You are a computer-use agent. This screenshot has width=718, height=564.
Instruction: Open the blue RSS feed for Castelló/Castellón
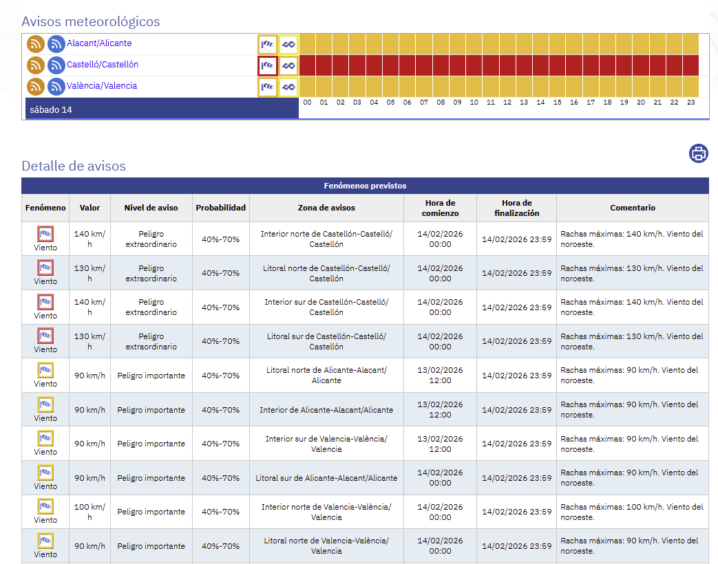[x=56, y=65]
